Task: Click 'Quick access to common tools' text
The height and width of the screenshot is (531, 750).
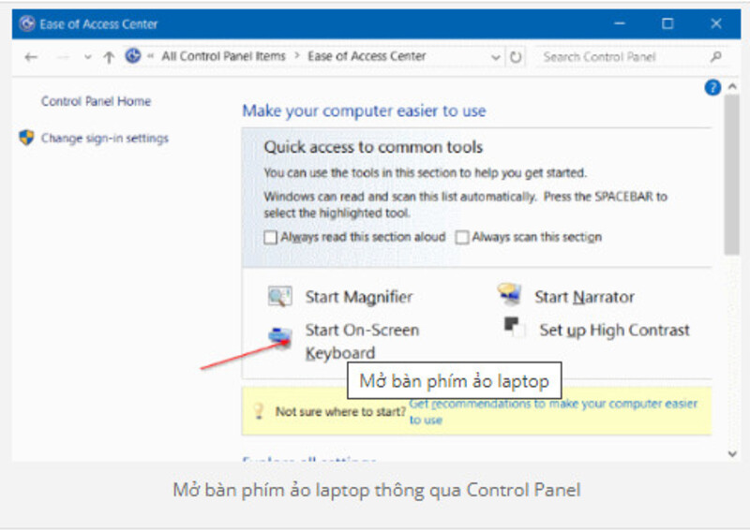Action: coord(373,147)
